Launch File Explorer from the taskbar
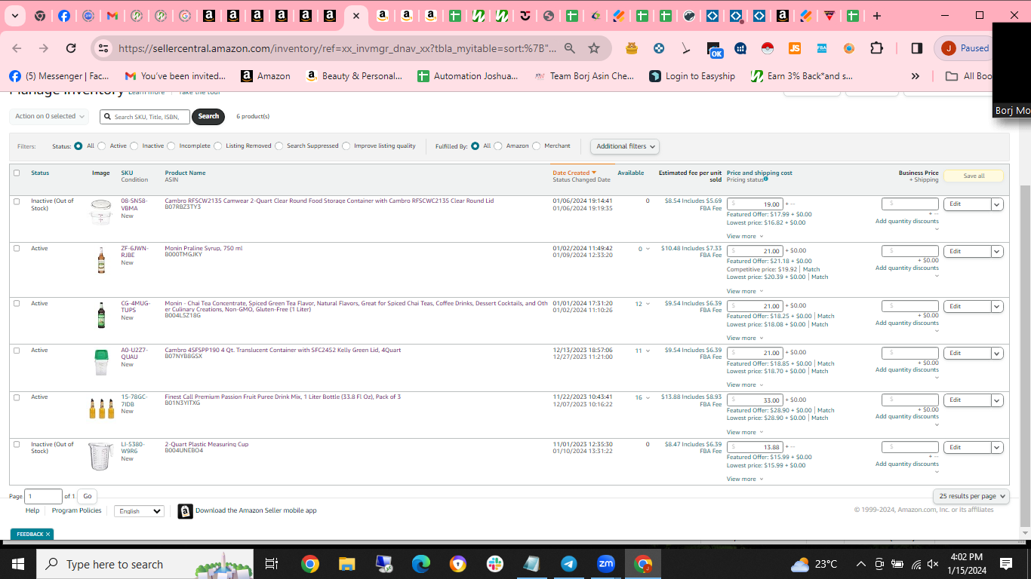The width and height of the screenshot is (1031, 579). [x=346, y=564]
